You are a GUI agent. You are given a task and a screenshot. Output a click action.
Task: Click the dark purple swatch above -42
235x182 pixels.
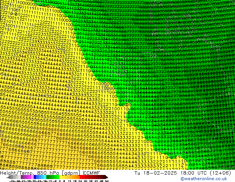(22, 177)
